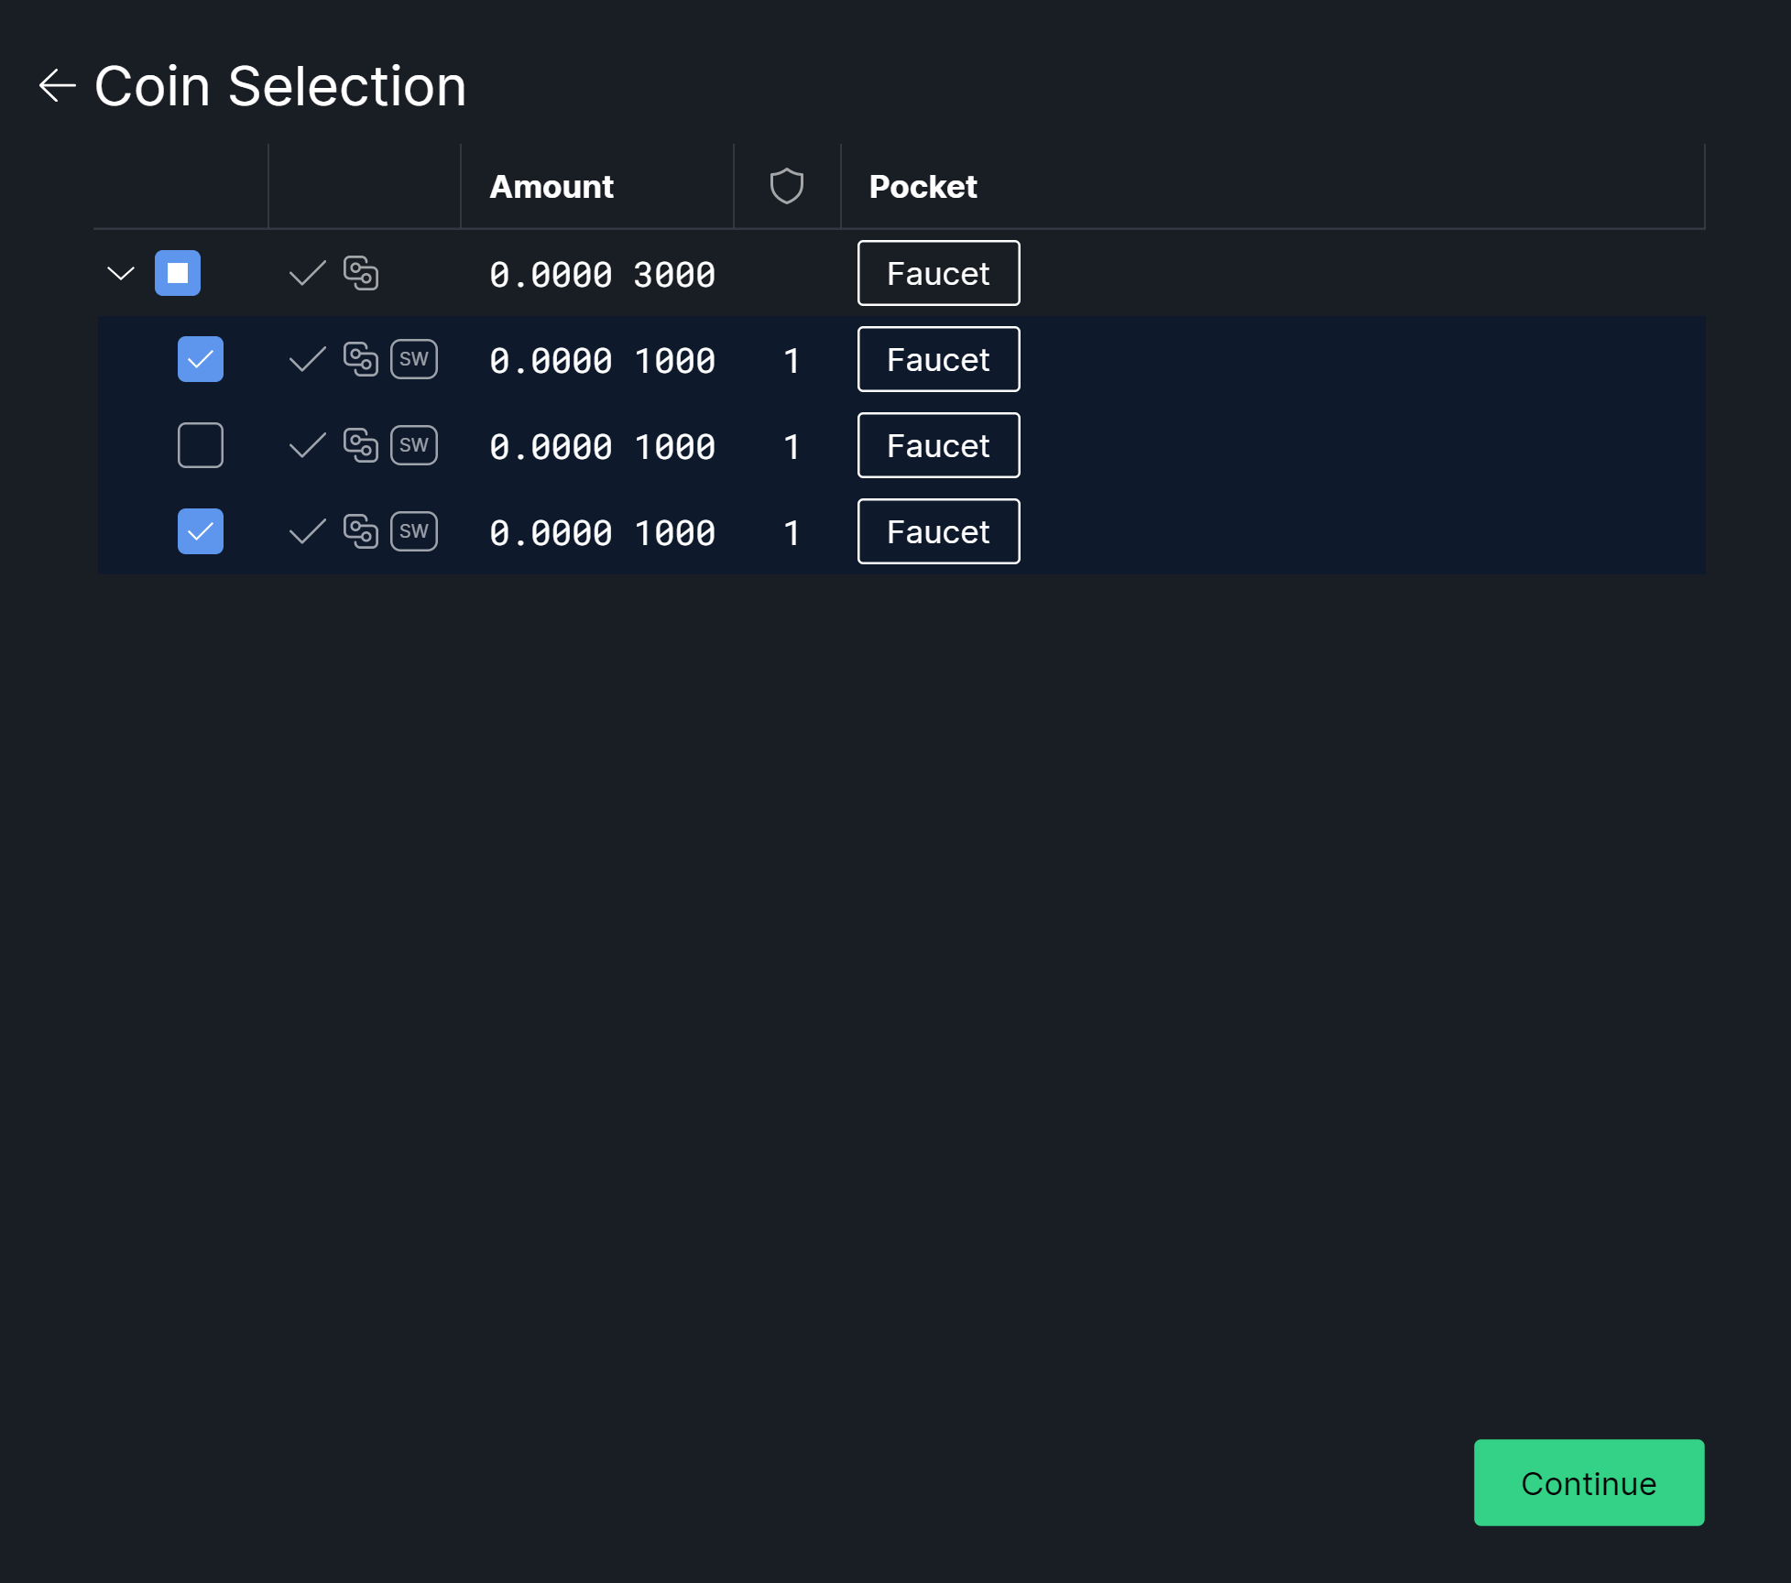Collapse the Faucet coin group with the chevron

tap(120, 272)
